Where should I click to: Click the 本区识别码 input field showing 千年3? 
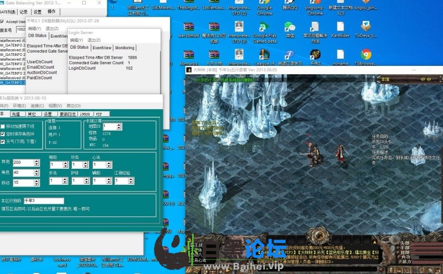click(x=44, y=200)
